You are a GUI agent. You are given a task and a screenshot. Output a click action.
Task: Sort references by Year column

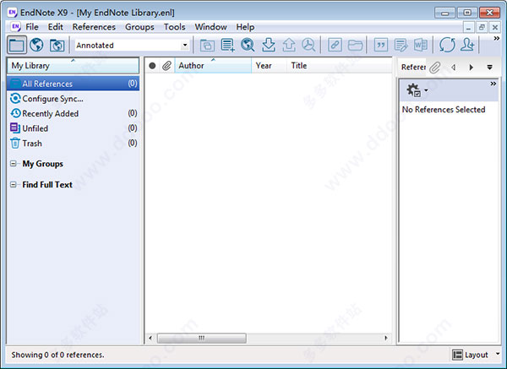pos(269,66)
